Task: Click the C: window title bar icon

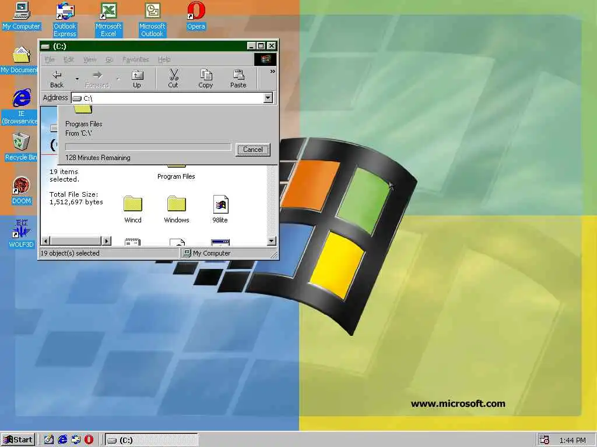Action: [45, 47]
